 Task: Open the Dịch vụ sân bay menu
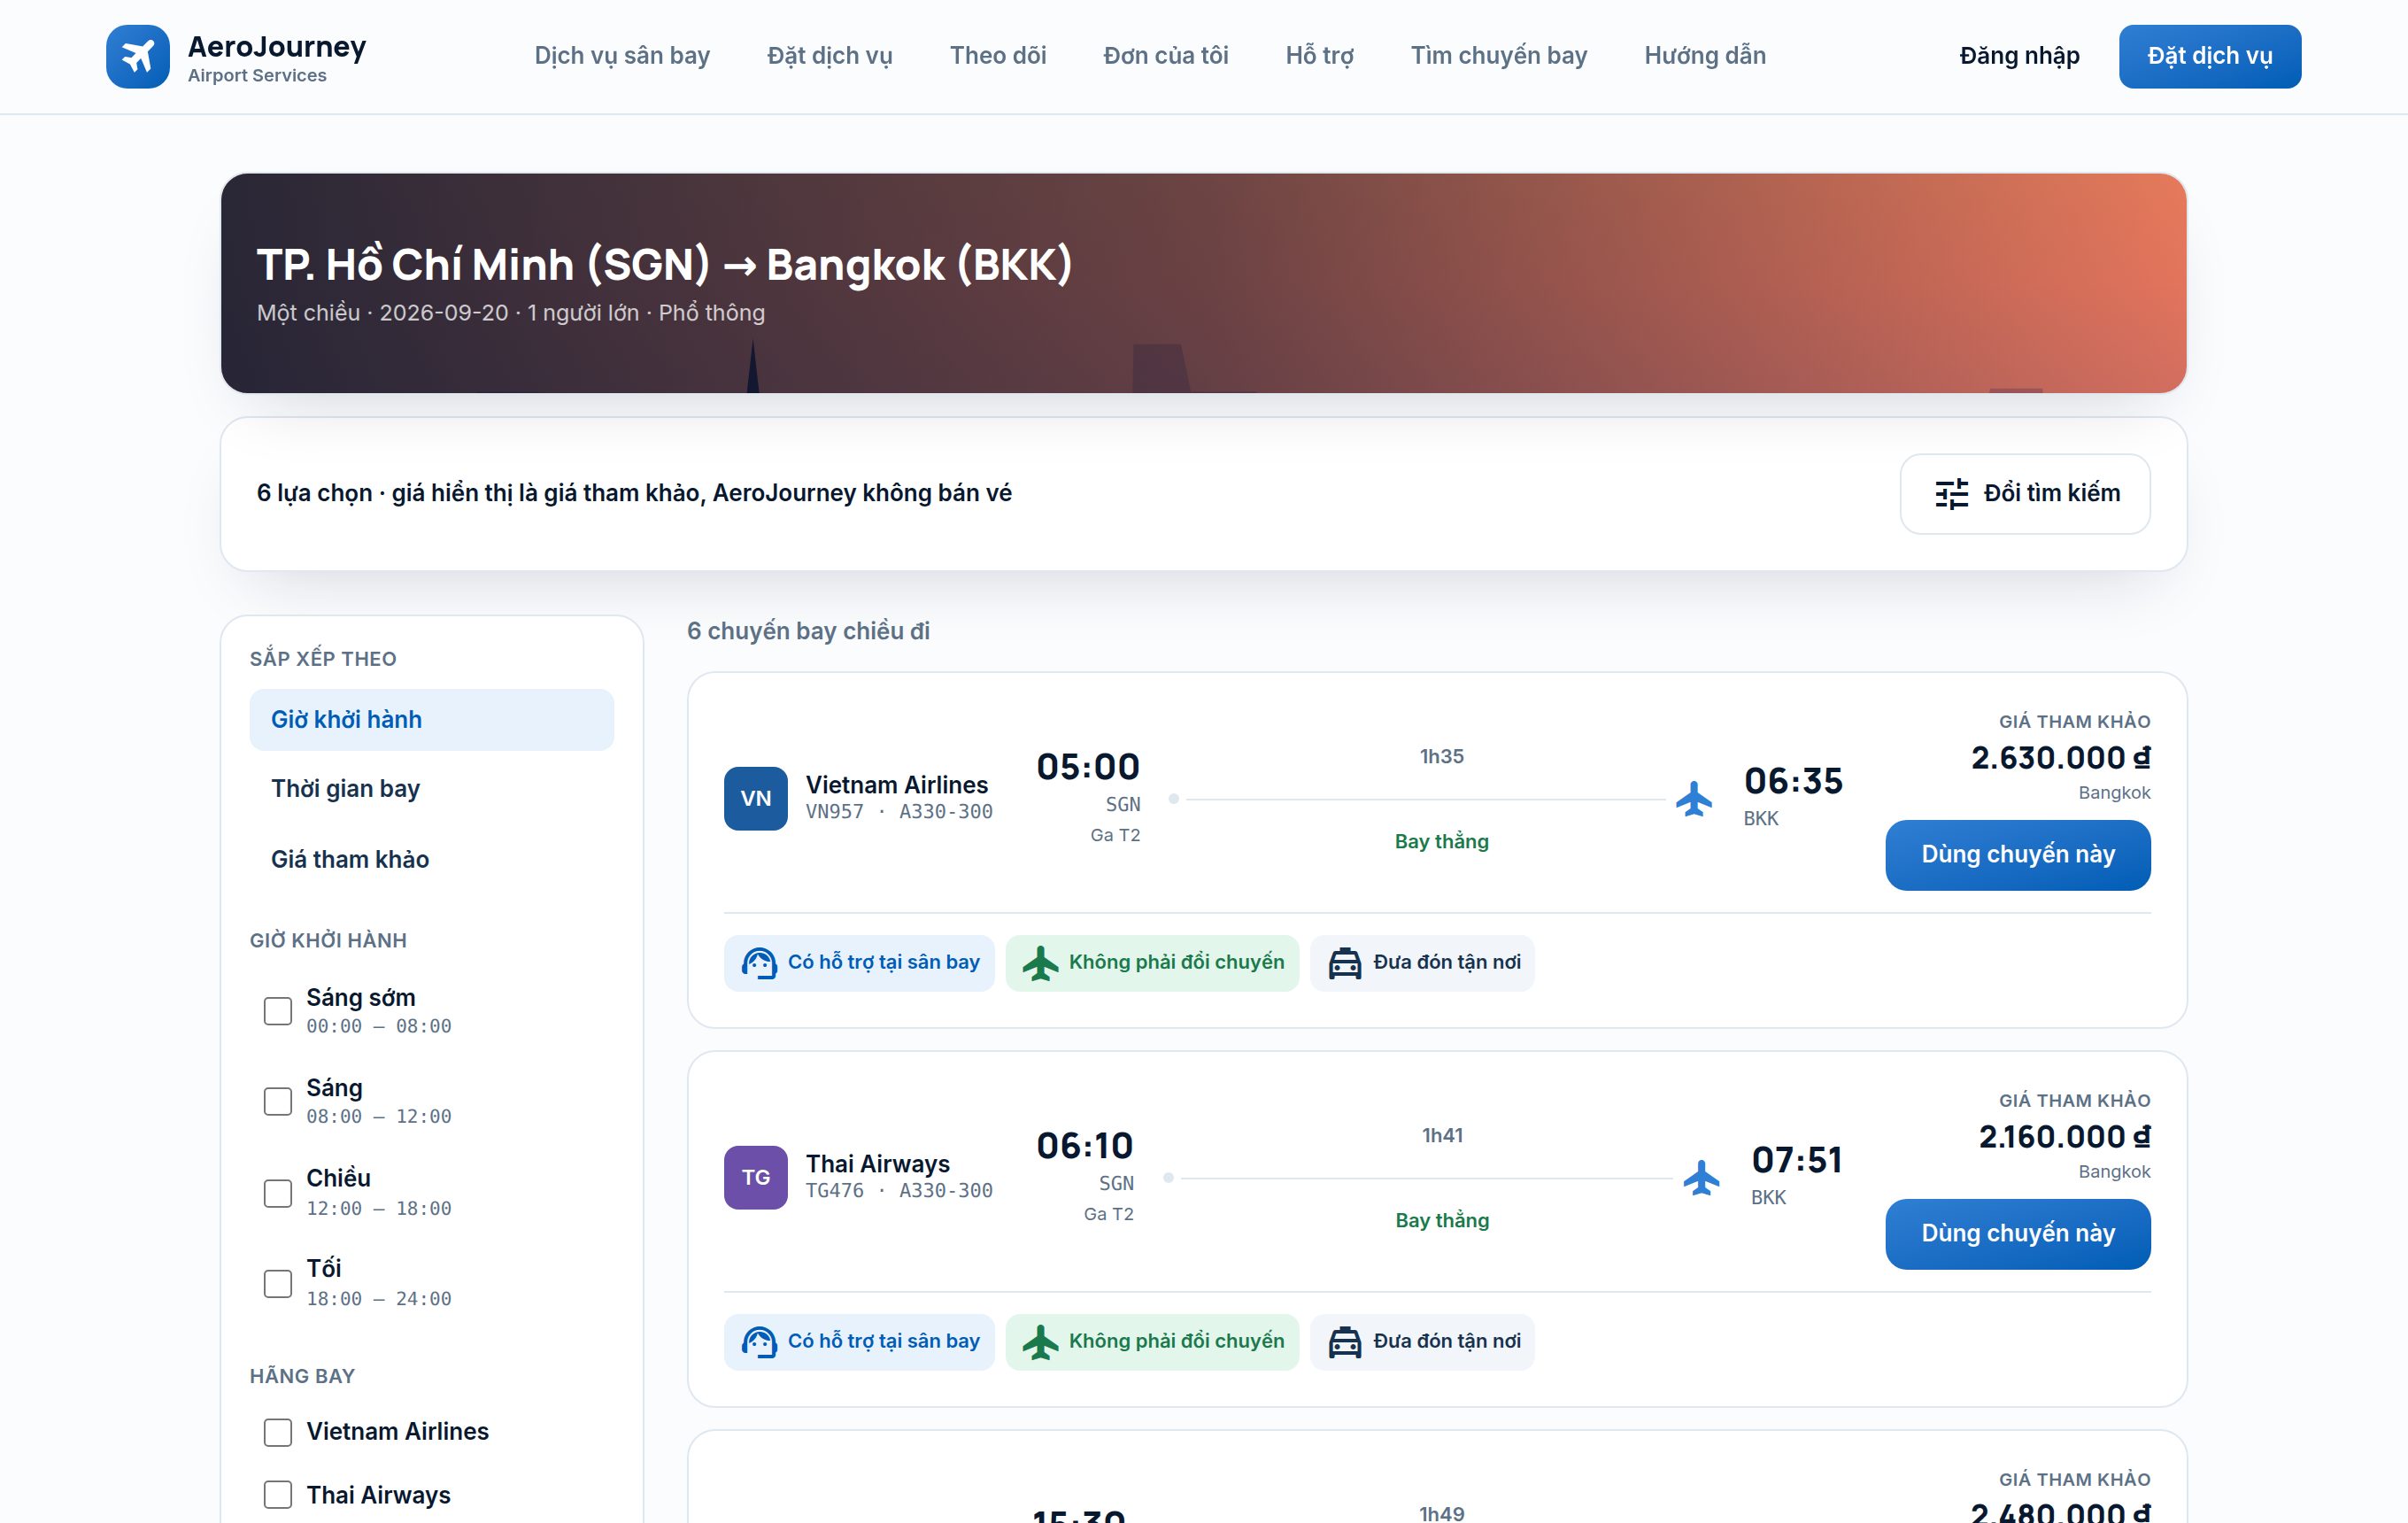[x=622, y=56]
